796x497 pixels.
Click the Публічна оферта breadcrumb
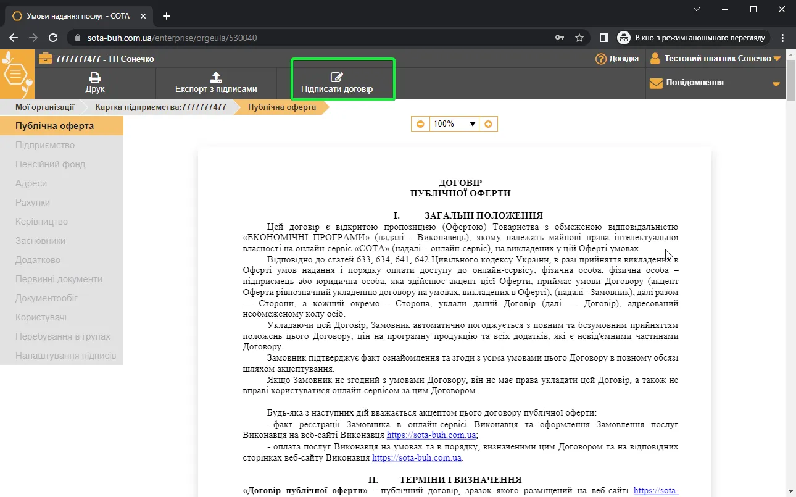[282, 107]
